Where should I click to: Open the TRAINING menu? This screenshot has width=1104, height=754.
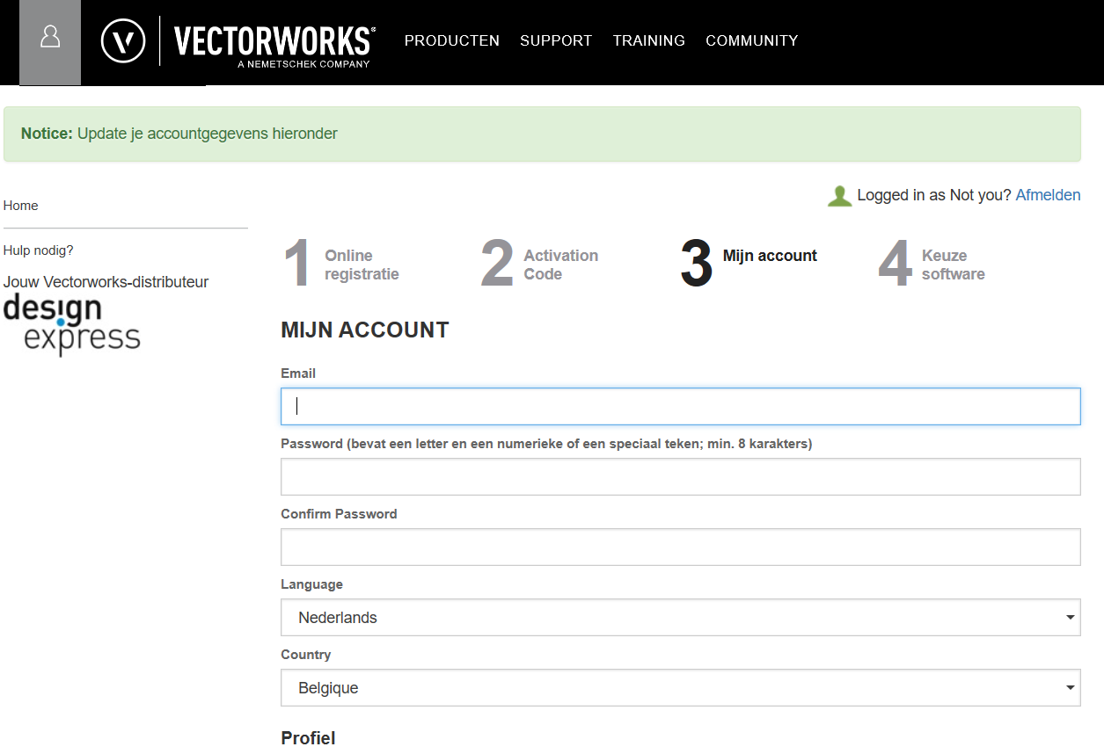click(x=648, y=40)
